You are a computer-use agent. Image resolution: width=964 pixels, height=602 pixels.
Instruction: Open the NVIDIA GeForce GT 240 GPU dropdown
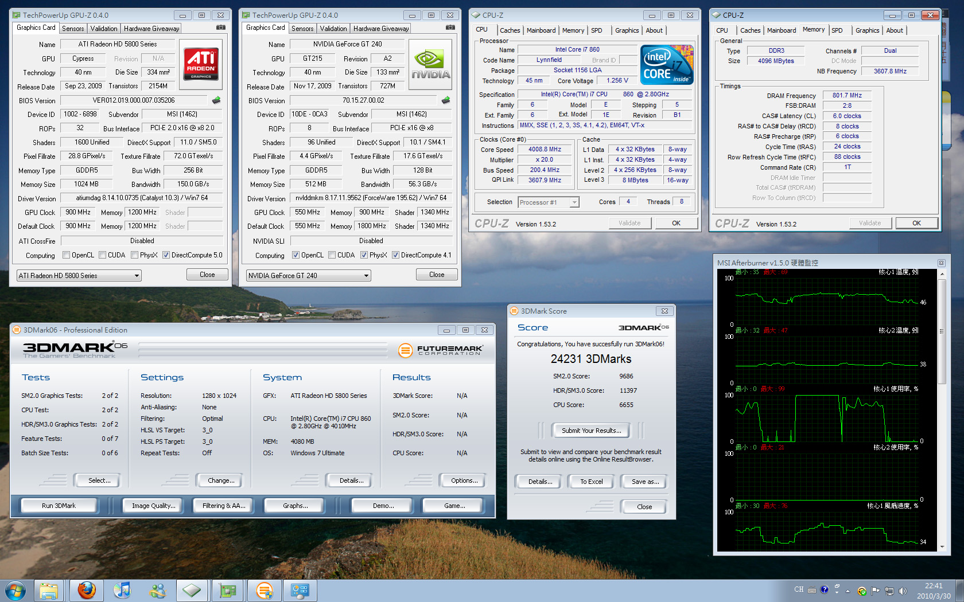point(309,276)
